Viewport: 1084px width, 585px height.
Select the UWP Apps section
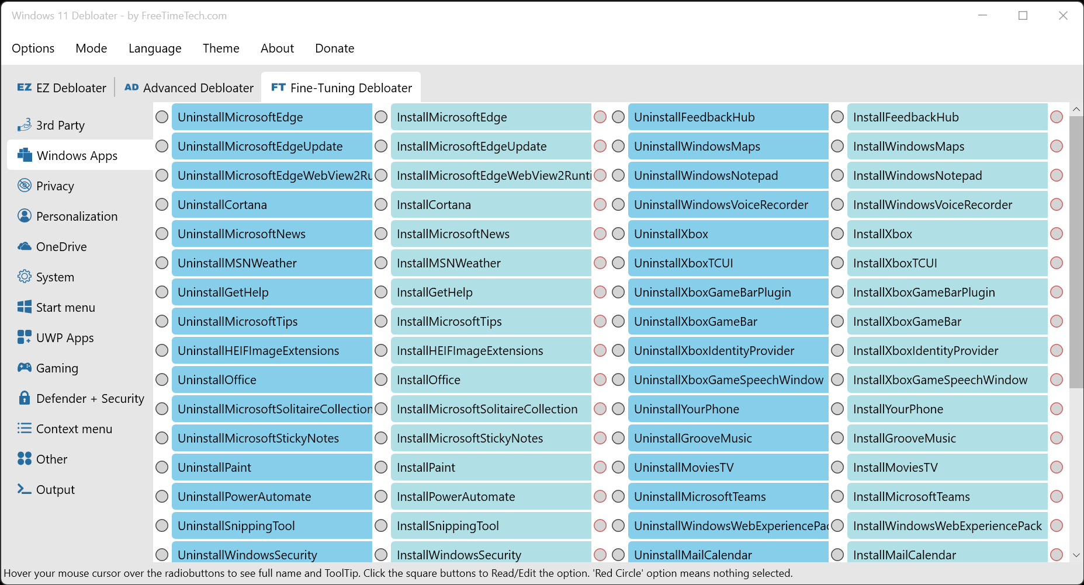(64, 337)
